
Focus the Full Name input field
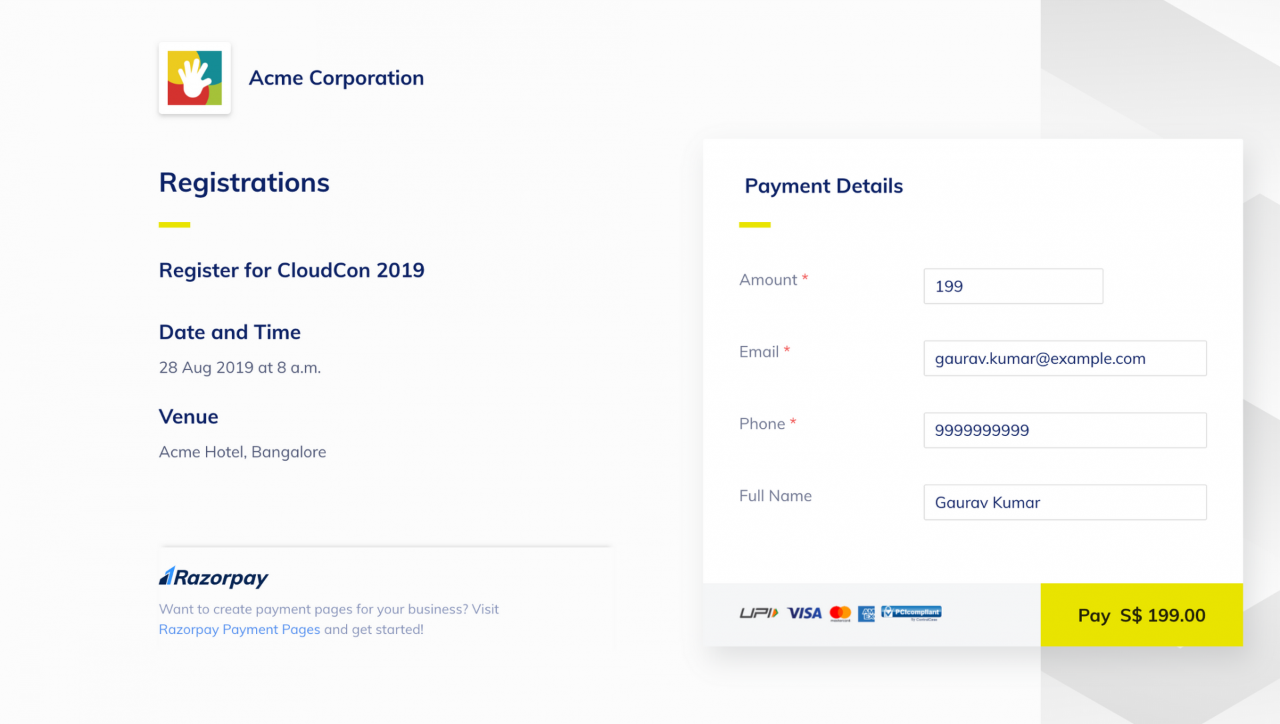pyautogui.click(x=1065, y=502)
